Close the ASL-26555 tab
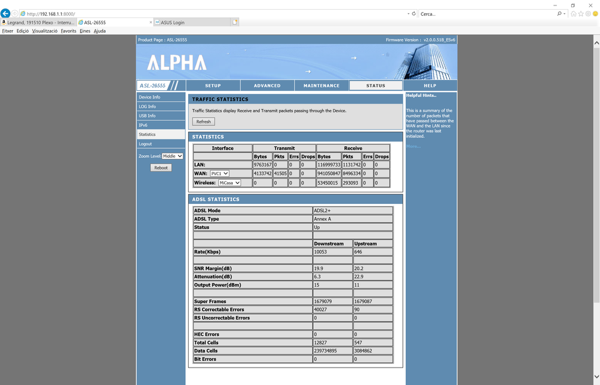600x385 pixels. click(x=150, y=22)
